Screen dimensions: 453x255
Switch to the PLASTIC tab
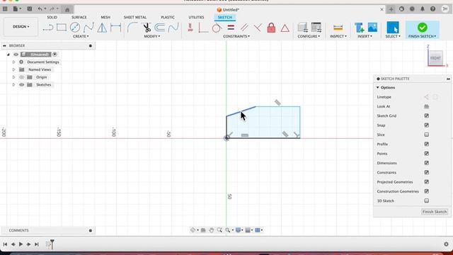168,17
